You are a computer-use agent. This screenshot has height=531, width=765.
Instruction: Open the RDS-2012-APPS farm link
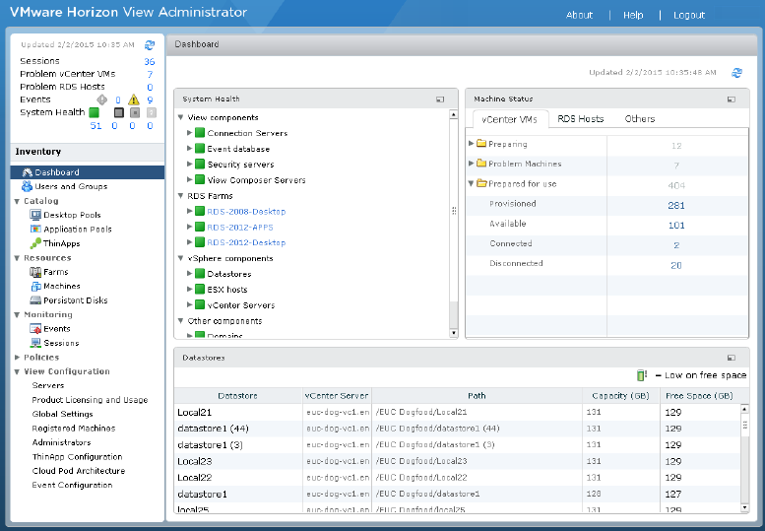pos(246,227)
